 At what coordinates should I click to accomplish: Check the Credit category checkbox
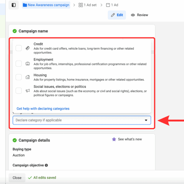(x=19, y=48)
